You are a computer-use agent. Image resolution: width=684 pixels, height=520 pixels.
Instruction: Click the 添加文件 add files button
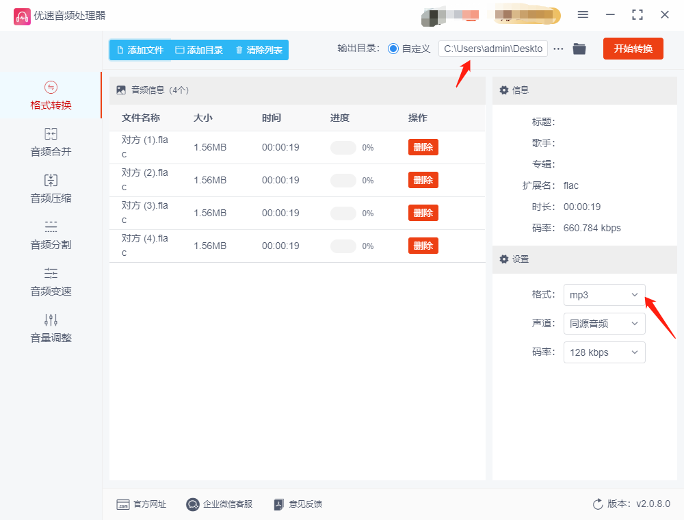coord(140,49)
